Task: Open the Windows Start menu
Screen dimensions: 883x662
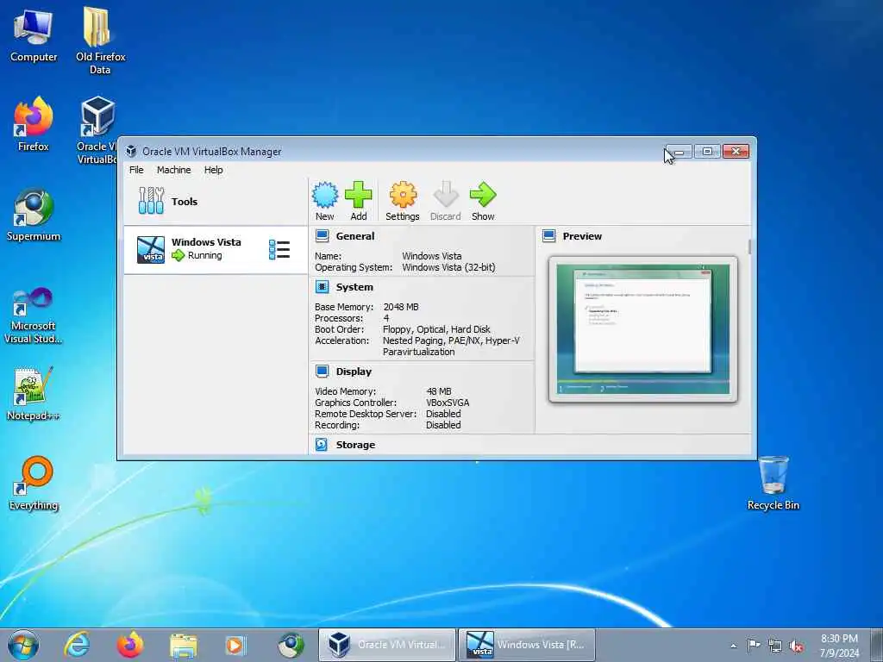Action: 23,645
